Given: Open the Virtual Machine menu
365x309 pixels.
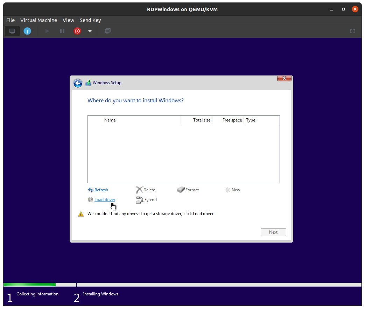Looking at the screenshot, I should point(38,20).
